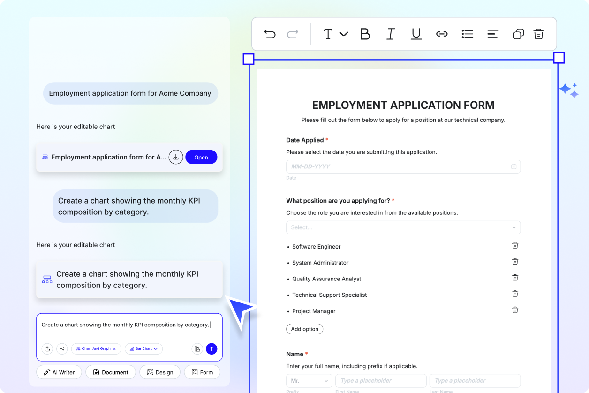Apply bulleted list formatting
Viewport: 589px width, 393px height.
pyautogui.click(x=467, y=34)
